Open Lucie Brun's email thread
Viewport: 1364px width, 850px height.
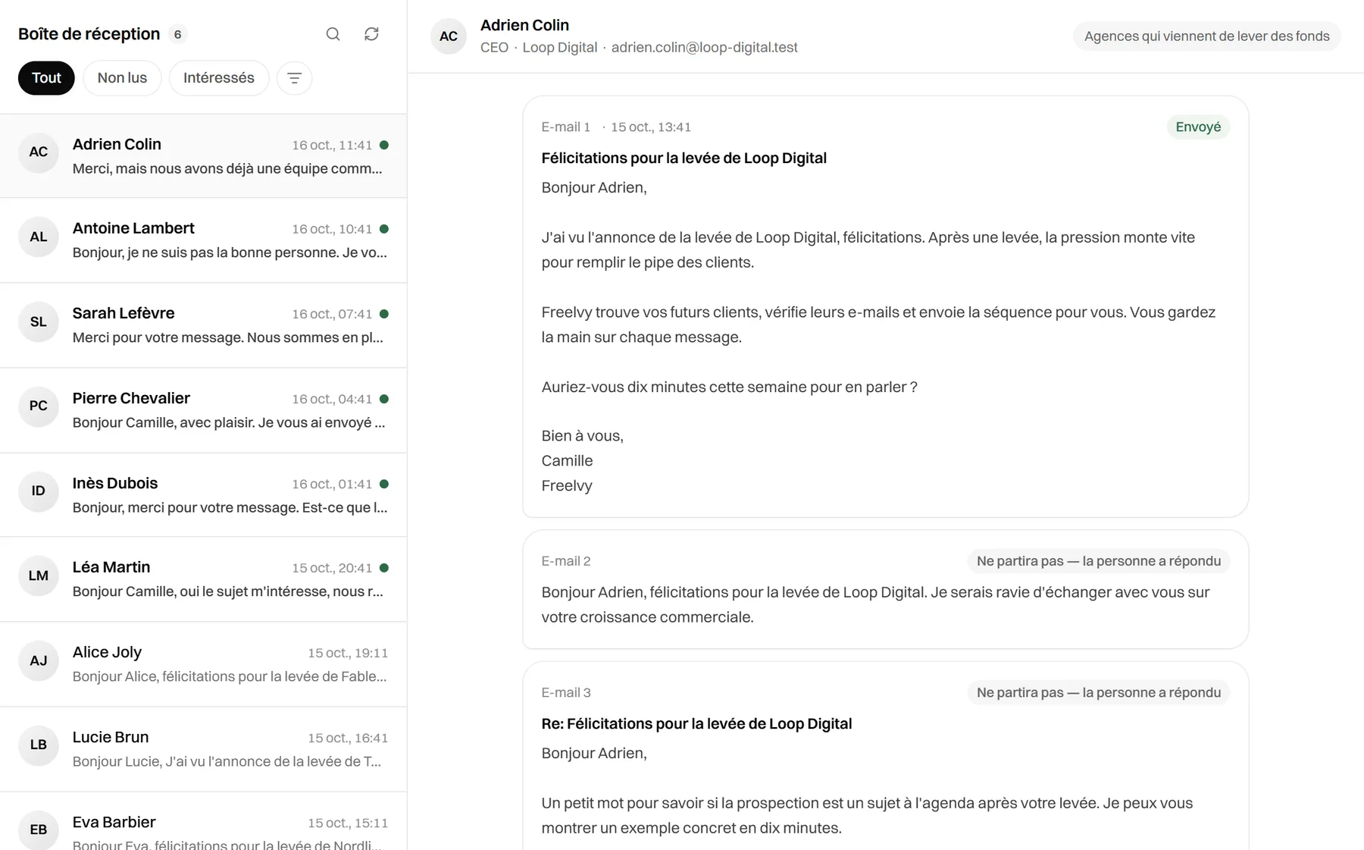point(203,749)
